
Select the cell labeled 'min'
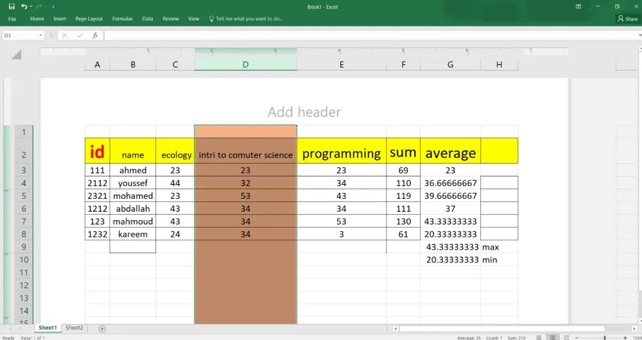[499, 259]
